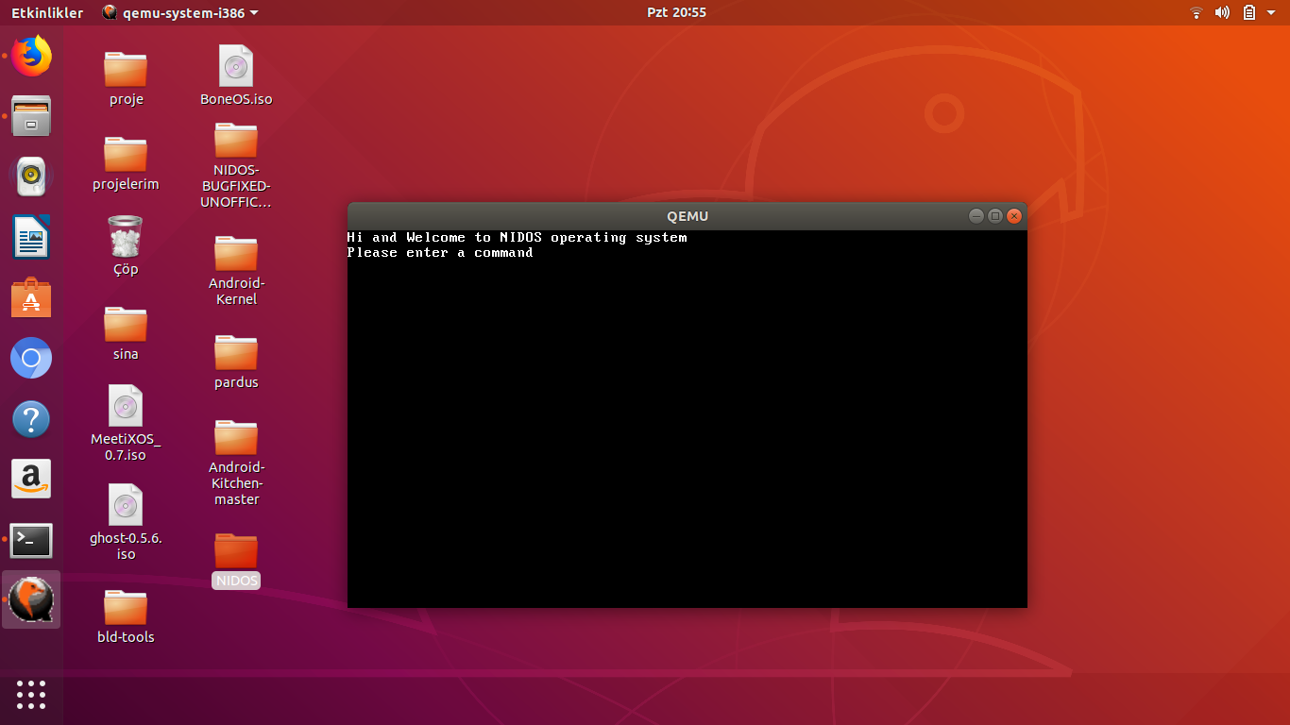This screenshot has width=1290, height=725.
Task: Open Firefox from the dock
Action: click(31, 56)
